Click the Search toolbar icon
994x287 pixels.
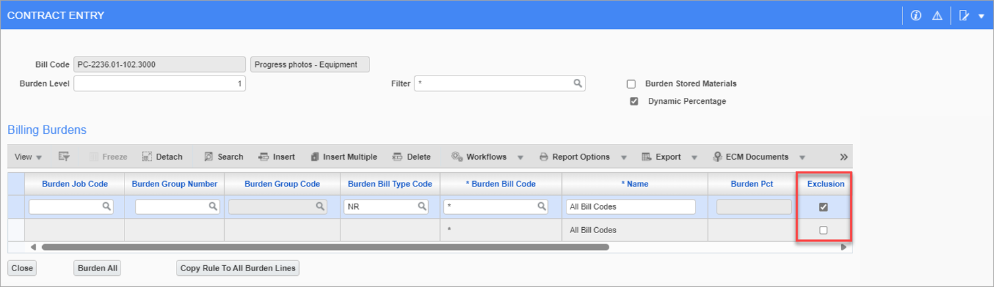[208, 157]
